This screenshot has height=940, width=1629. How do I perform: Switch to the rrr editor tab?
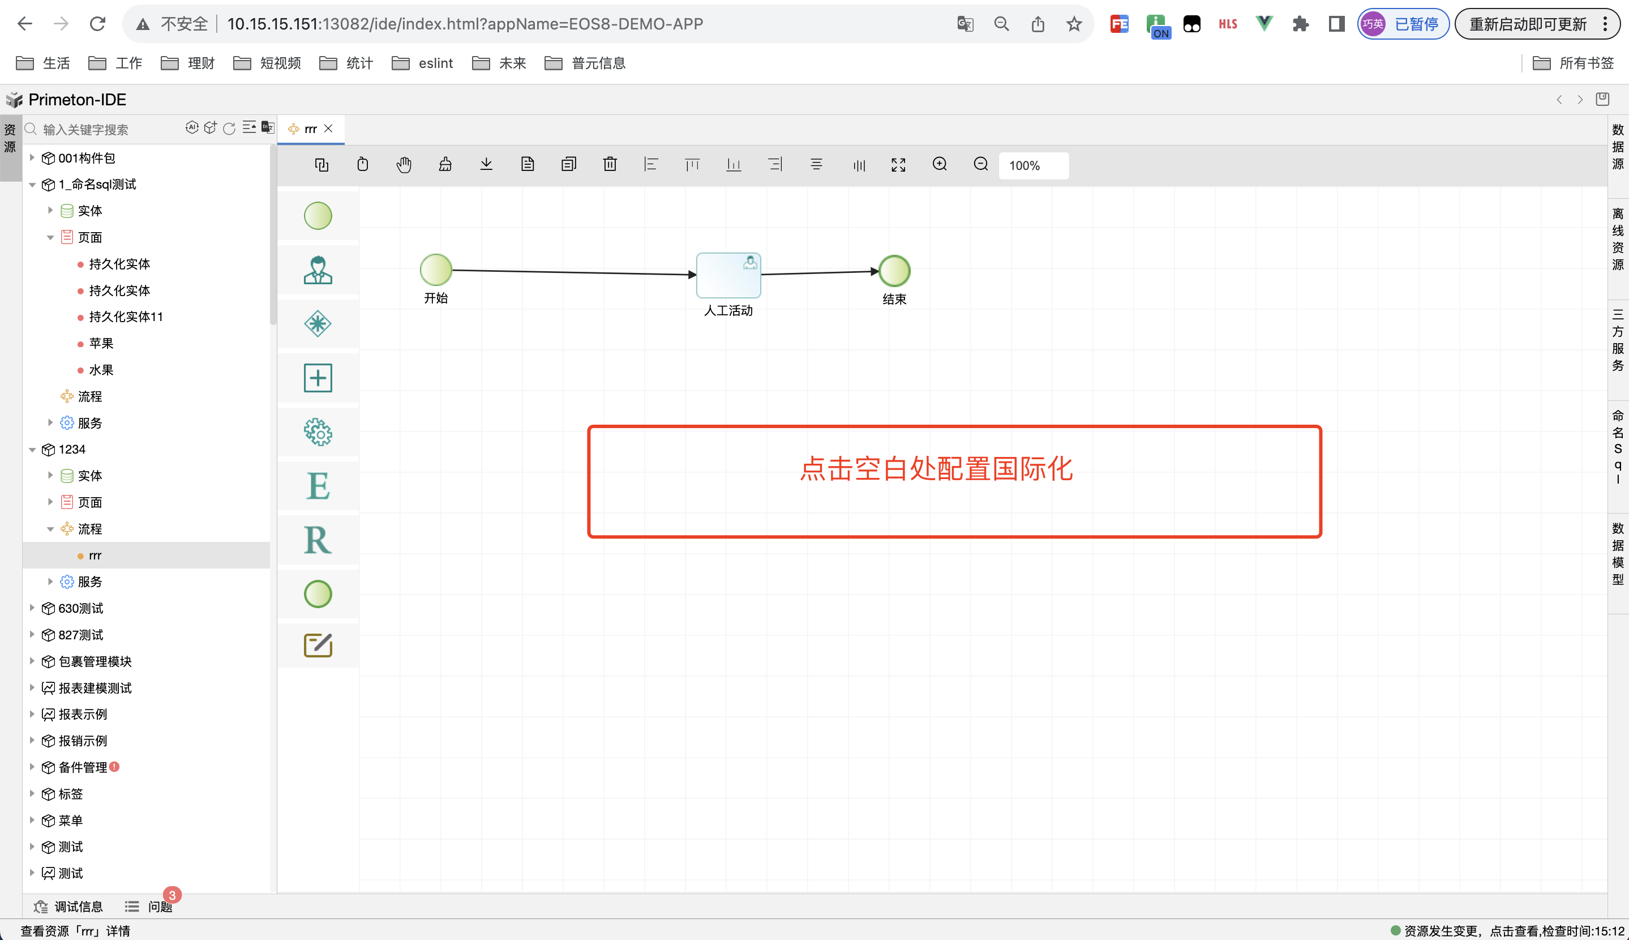click(x=310, y=129)
